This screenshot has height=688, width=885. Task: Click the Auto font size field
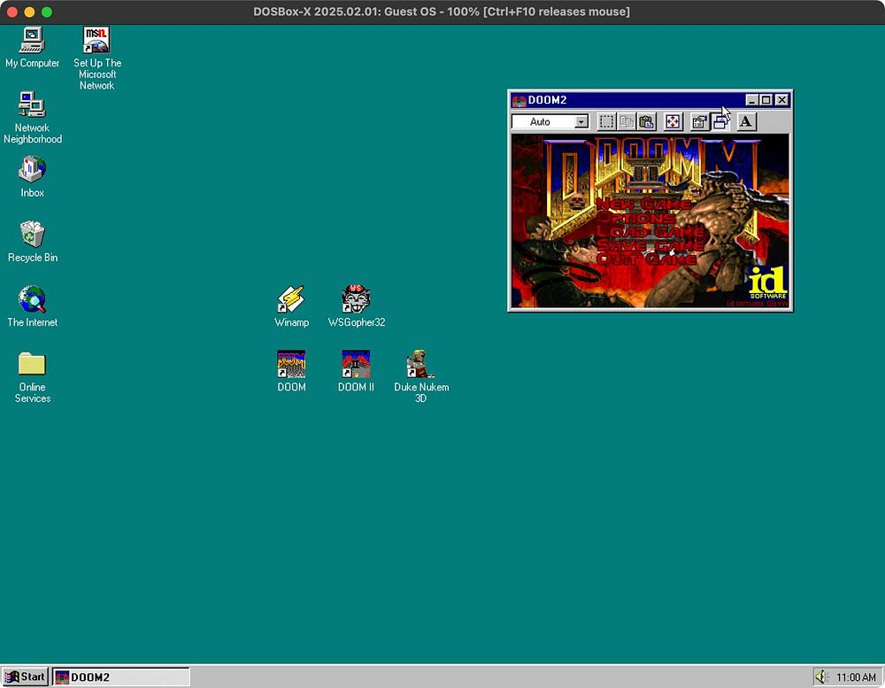(x=550, y=121)
